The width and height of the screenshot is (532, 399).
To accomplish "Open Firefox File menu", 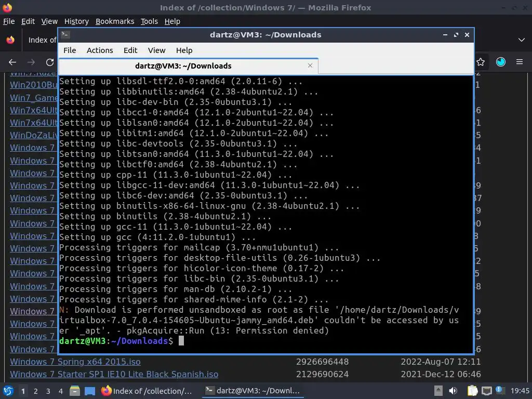I will point(9,21).
